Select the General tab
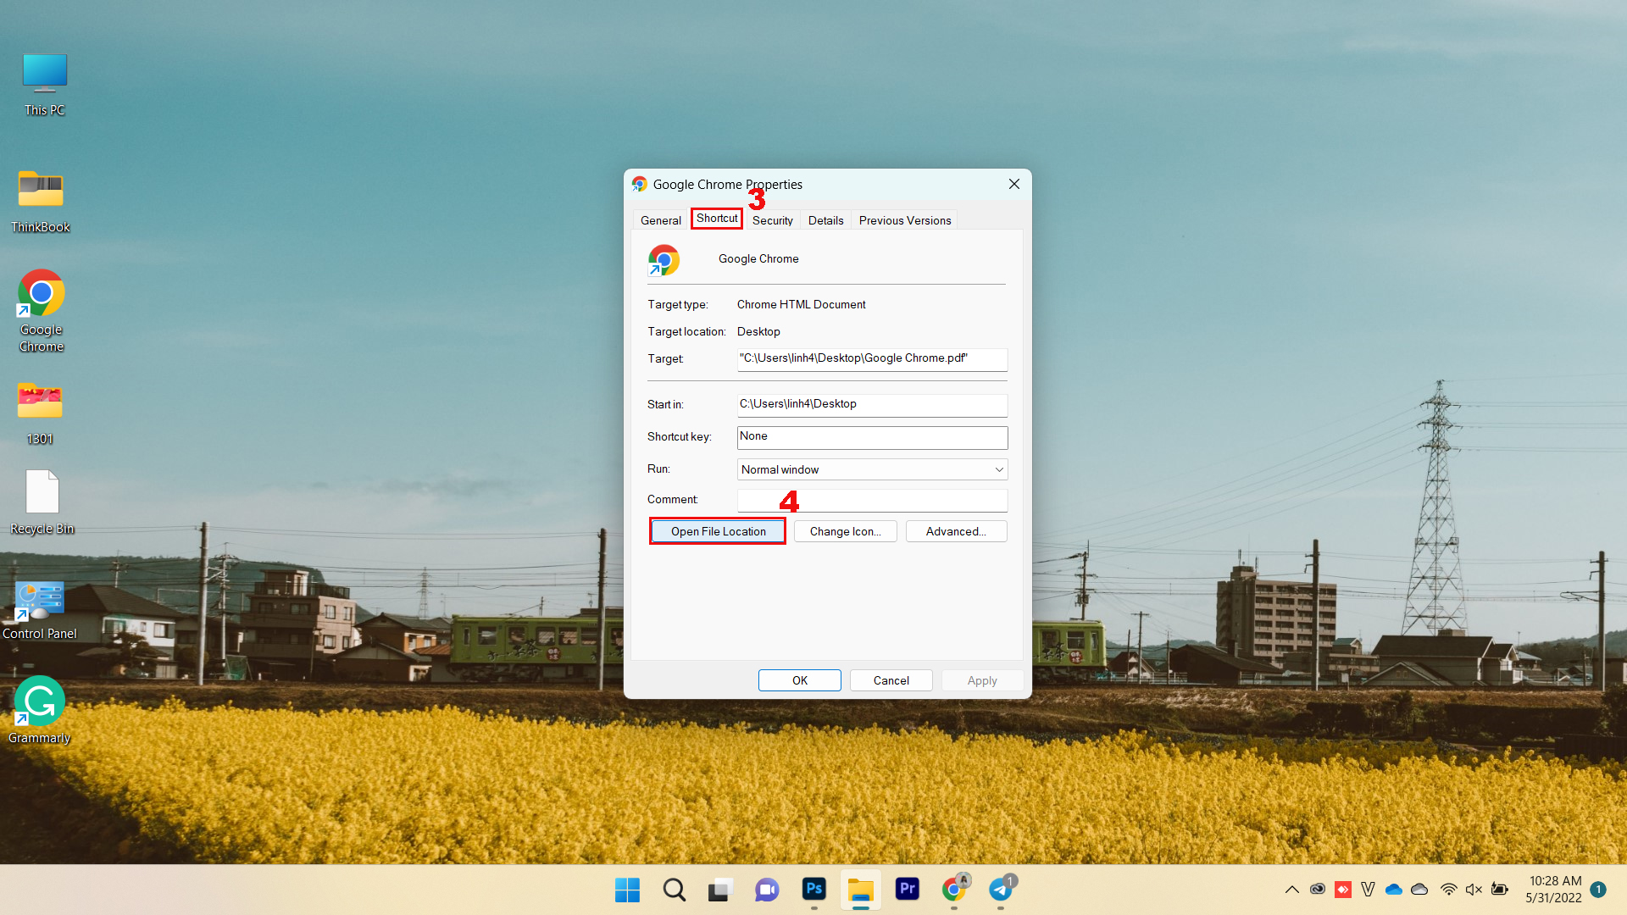 pyautogui.click(x=659, y=220)
